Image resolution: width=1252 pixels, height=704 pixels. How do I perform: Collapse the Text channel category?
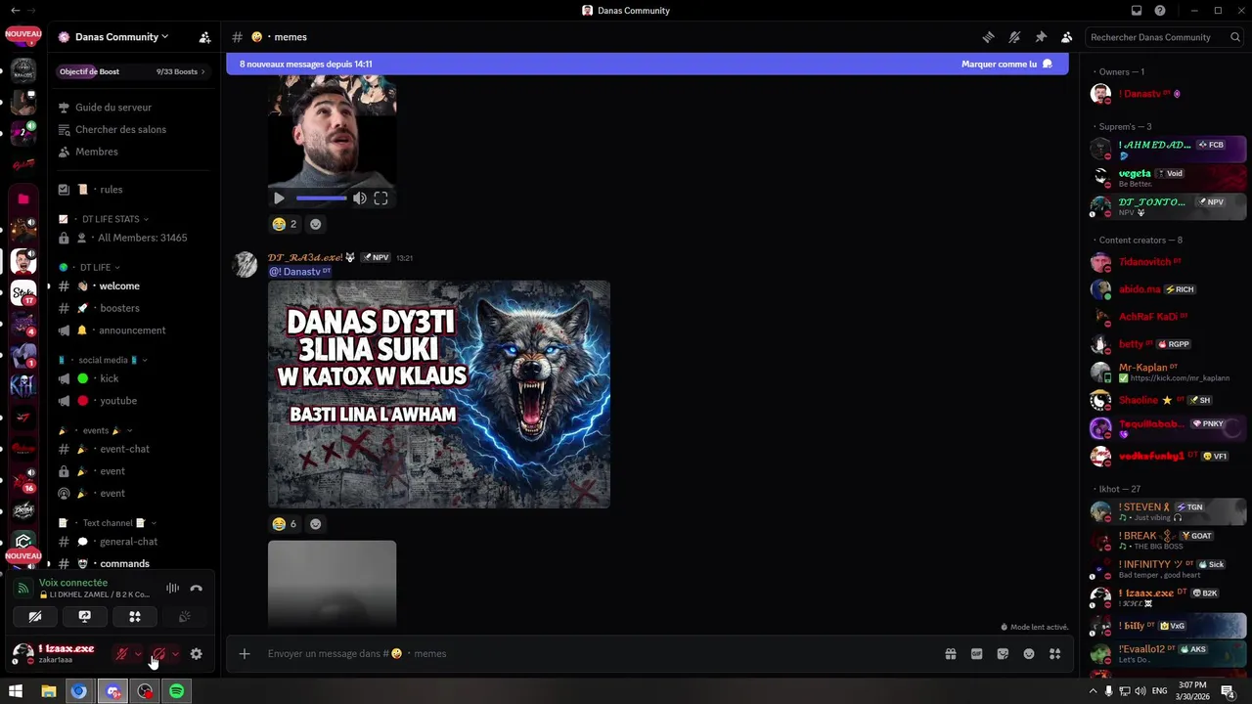click(x=108, y=523)
